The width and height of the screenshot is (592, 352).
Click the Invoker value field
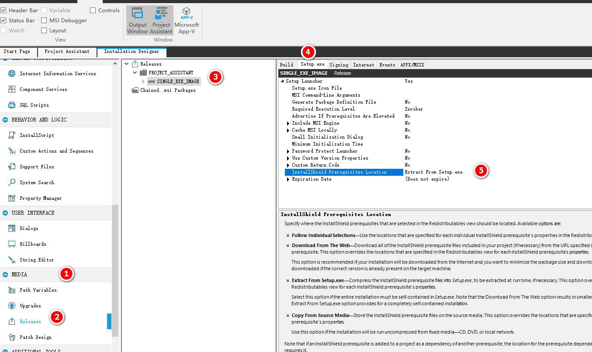click(414, 109)
